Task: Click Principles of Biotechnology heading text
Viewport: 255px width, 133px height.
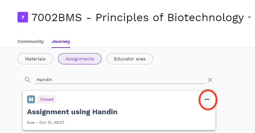Action: coord(170,17)
